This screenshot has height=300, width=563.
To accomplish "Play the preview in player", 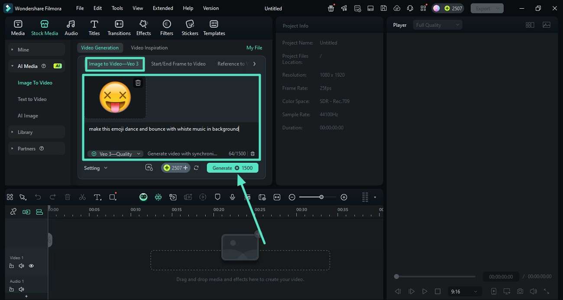I will coord(425,291).
